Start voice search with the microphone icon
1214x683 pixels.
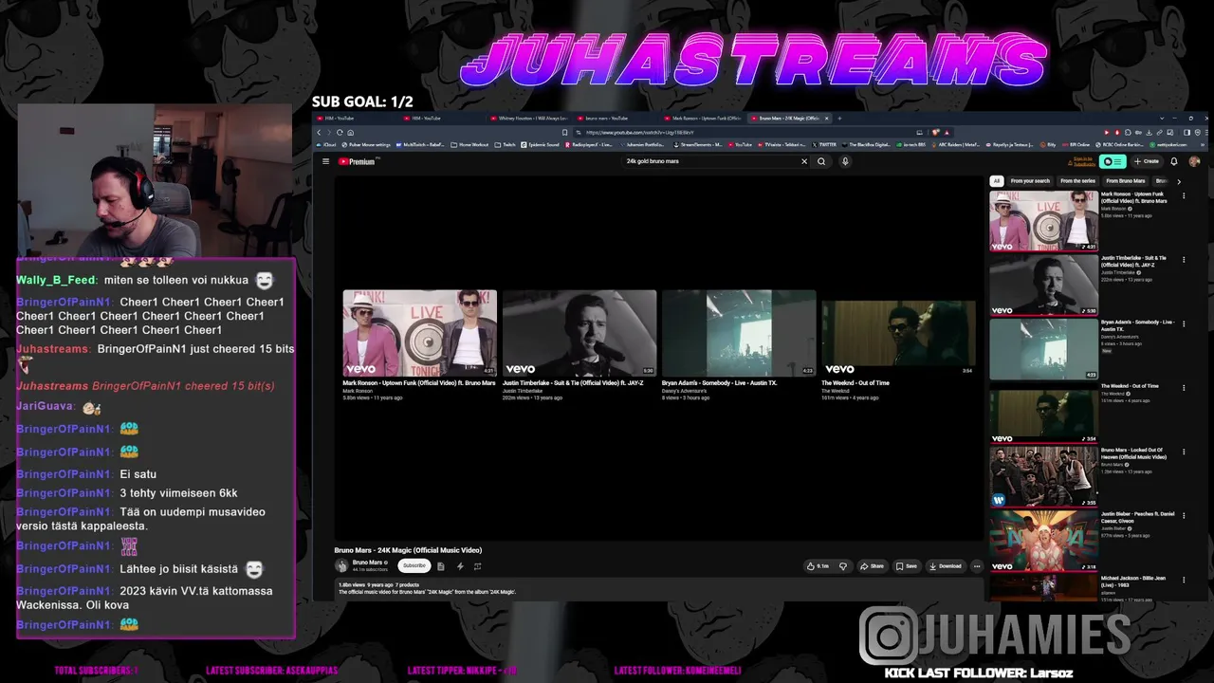tap(845, 161)
